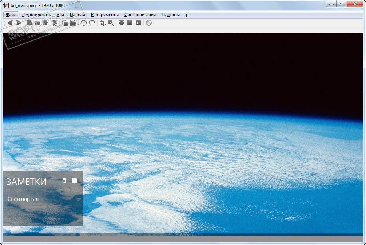The image size is (366, 245).
Task: Click the fit-to-window toolbar icon
Action: [130, 23]
